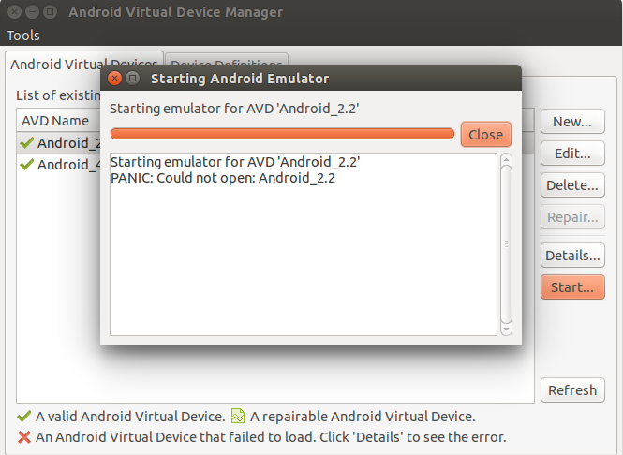The height and width of the screenshot is (455, 623).
Task: Click the green checkmark beside Android_4 row
Action: click(x=26, y=164)
